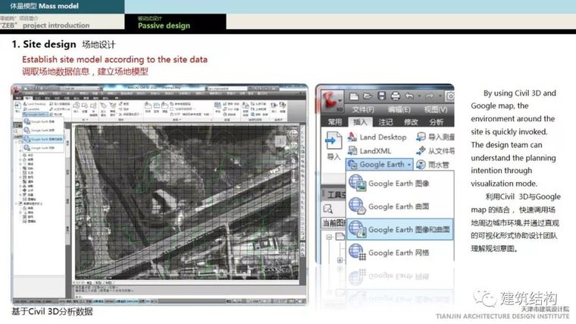Click the globe icon of Google Earth 网格
576x324 pixels.
click(357, 253)
